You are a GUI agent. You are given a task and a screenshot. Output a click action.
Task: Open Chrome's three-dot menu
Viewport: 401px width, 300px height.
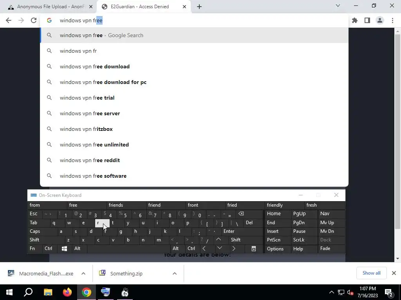(x=392, y=20)
